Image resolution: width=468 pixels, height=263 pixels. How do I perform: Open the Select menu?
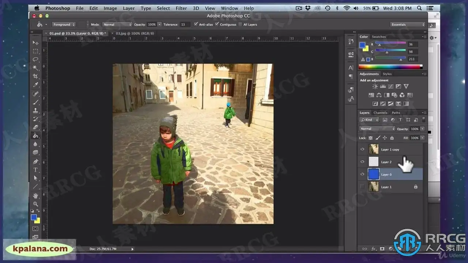click(x=163, y=8)
